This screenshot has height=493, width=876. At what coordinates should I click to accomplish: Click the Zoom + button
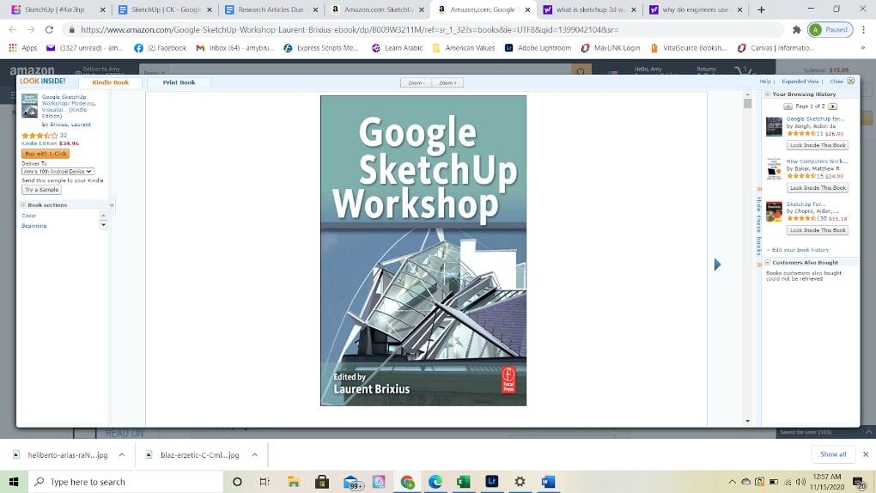447,82
